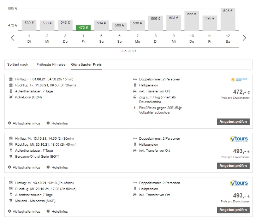Open Abflughafeninfos for Bergamo offer
This screenshot has height=219, width=256.
[x=26, y=167]
